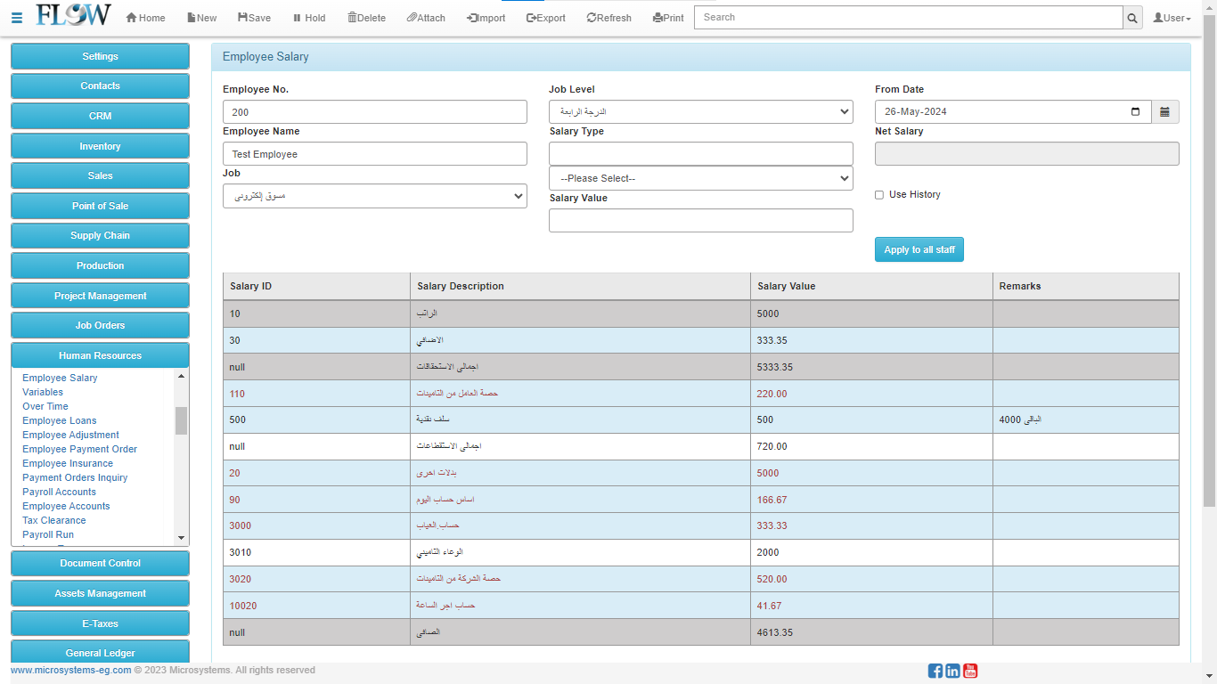This screenshot has height=684, width=1217.
Task: Open the Facebook icon in footer
Action: click(x=935, y=671)
